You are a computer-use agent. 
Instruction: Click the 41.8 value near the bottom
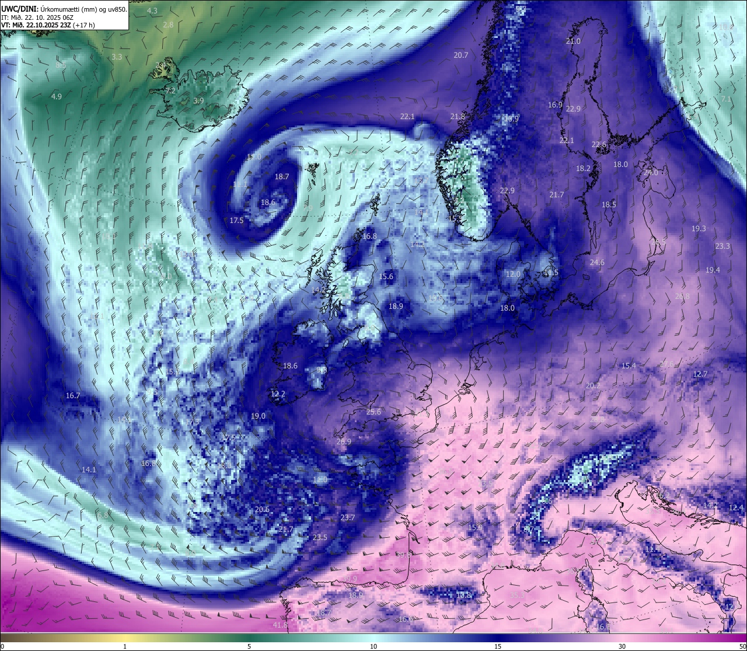(x=280, y=625)
